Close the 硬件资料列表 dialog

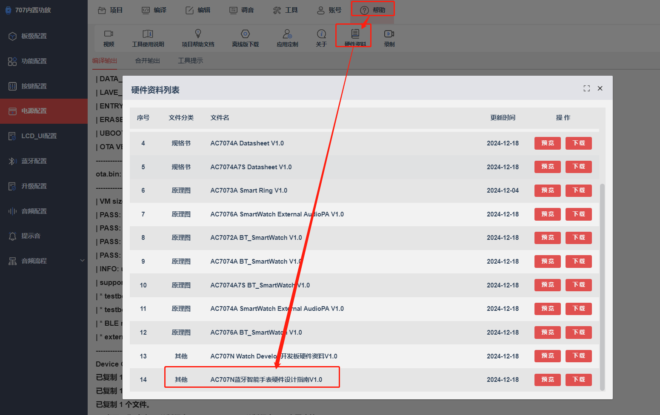[x=600, y=88]
